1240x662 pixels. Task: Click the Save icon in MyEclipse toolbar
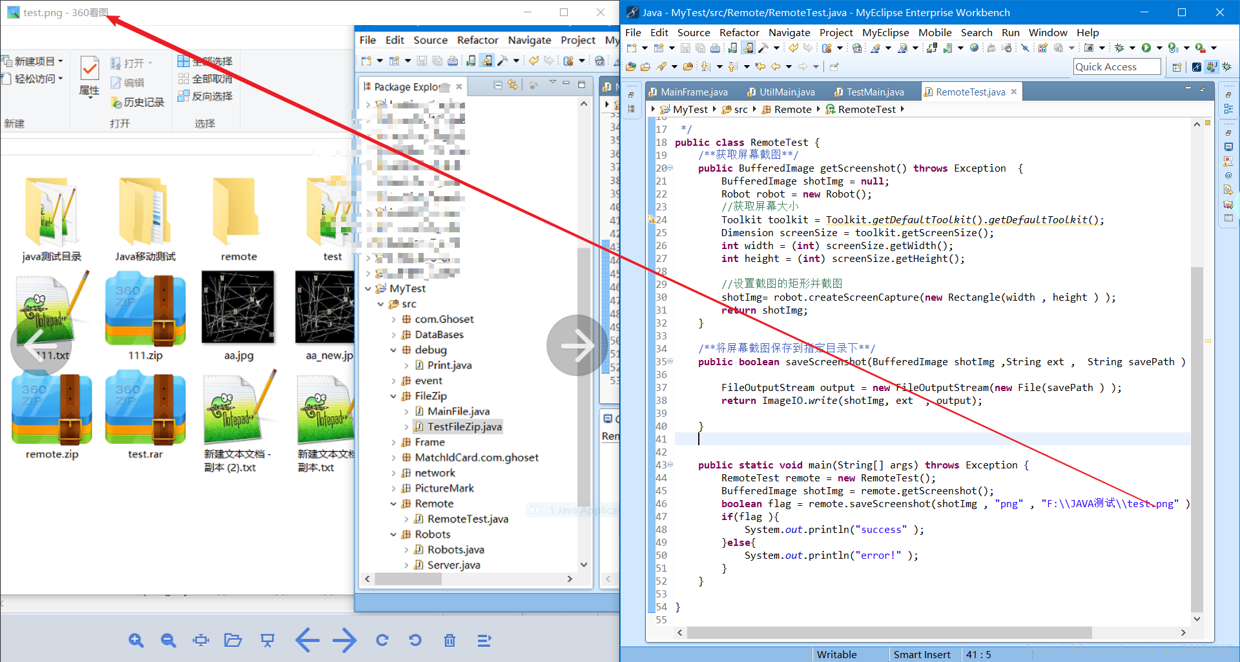click(685, 48)
